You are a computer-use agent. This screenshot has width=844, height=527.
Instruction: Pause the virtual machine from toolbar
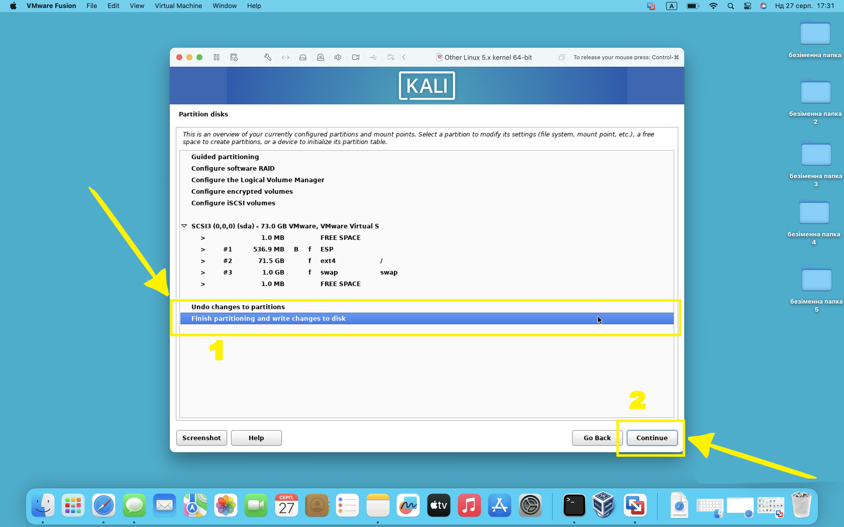217,57
